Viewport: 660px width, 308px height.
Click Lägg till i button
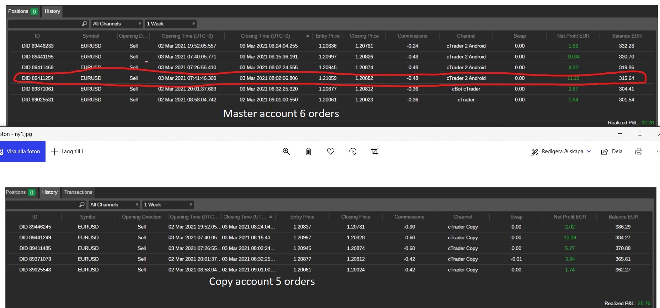(67, 152)
